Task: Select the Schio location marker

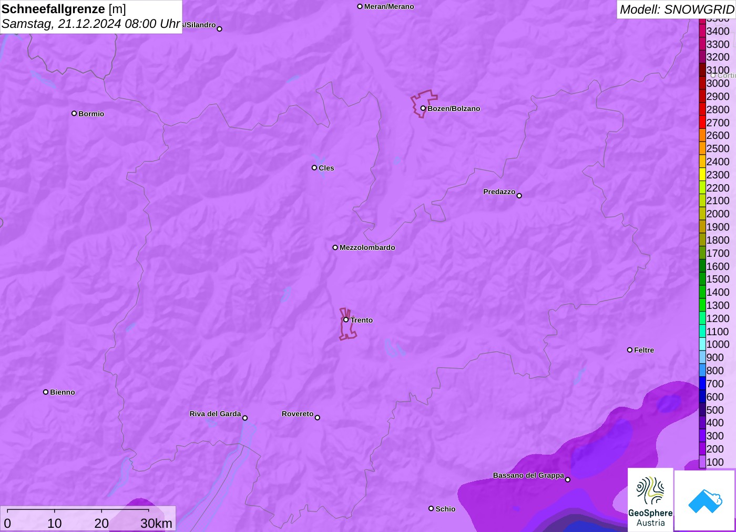Action: [431, 508]
